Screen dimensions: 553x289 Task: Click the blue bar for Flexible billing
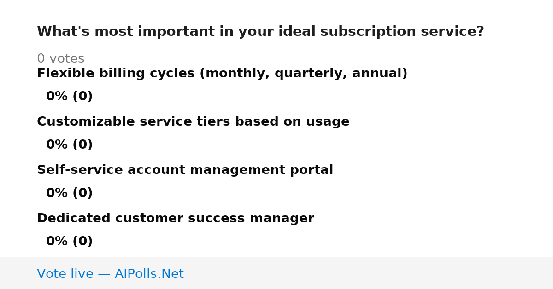37,97
